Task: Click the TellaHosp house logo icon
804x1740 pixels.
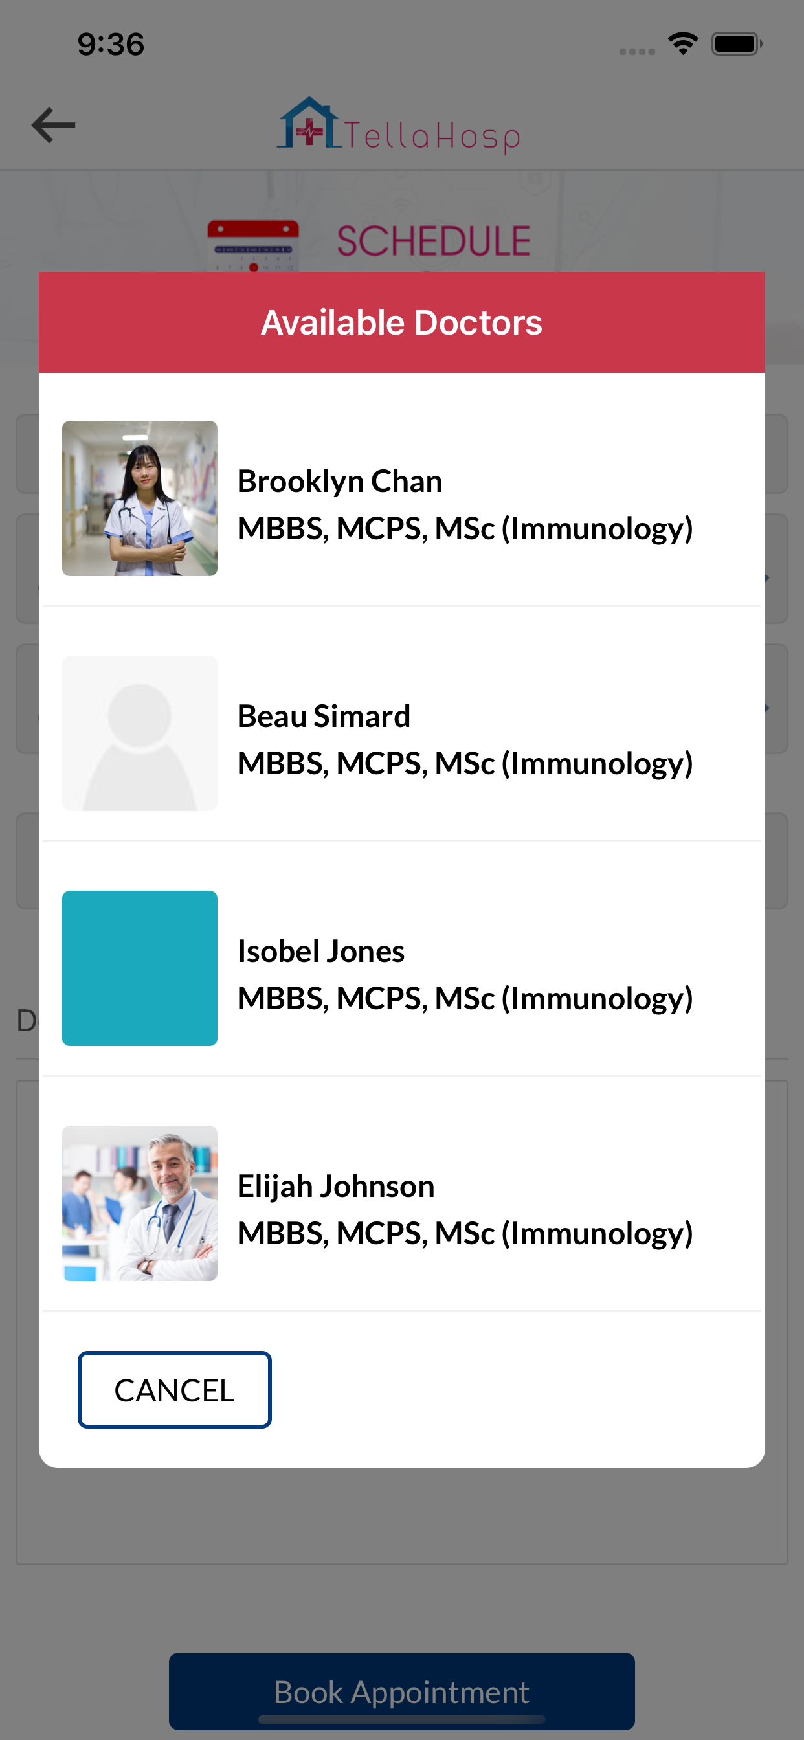Action: coord(309,124)
